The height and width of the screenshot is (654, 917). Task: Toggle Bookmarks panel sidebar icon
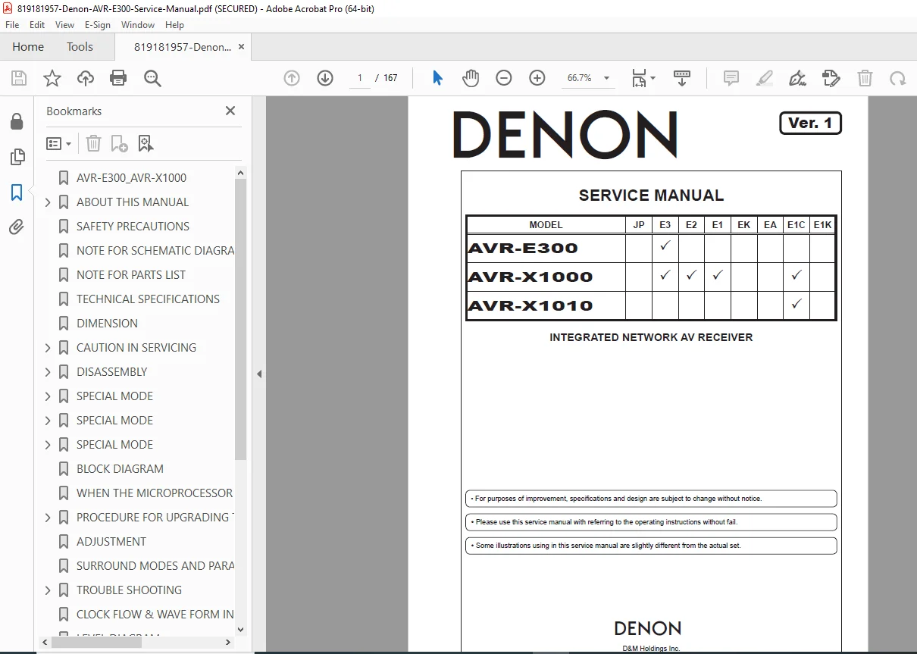coord(16,192)
